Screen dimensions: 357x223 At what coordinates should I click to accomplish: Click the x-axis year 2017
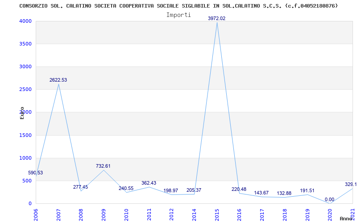click(262, 214)
